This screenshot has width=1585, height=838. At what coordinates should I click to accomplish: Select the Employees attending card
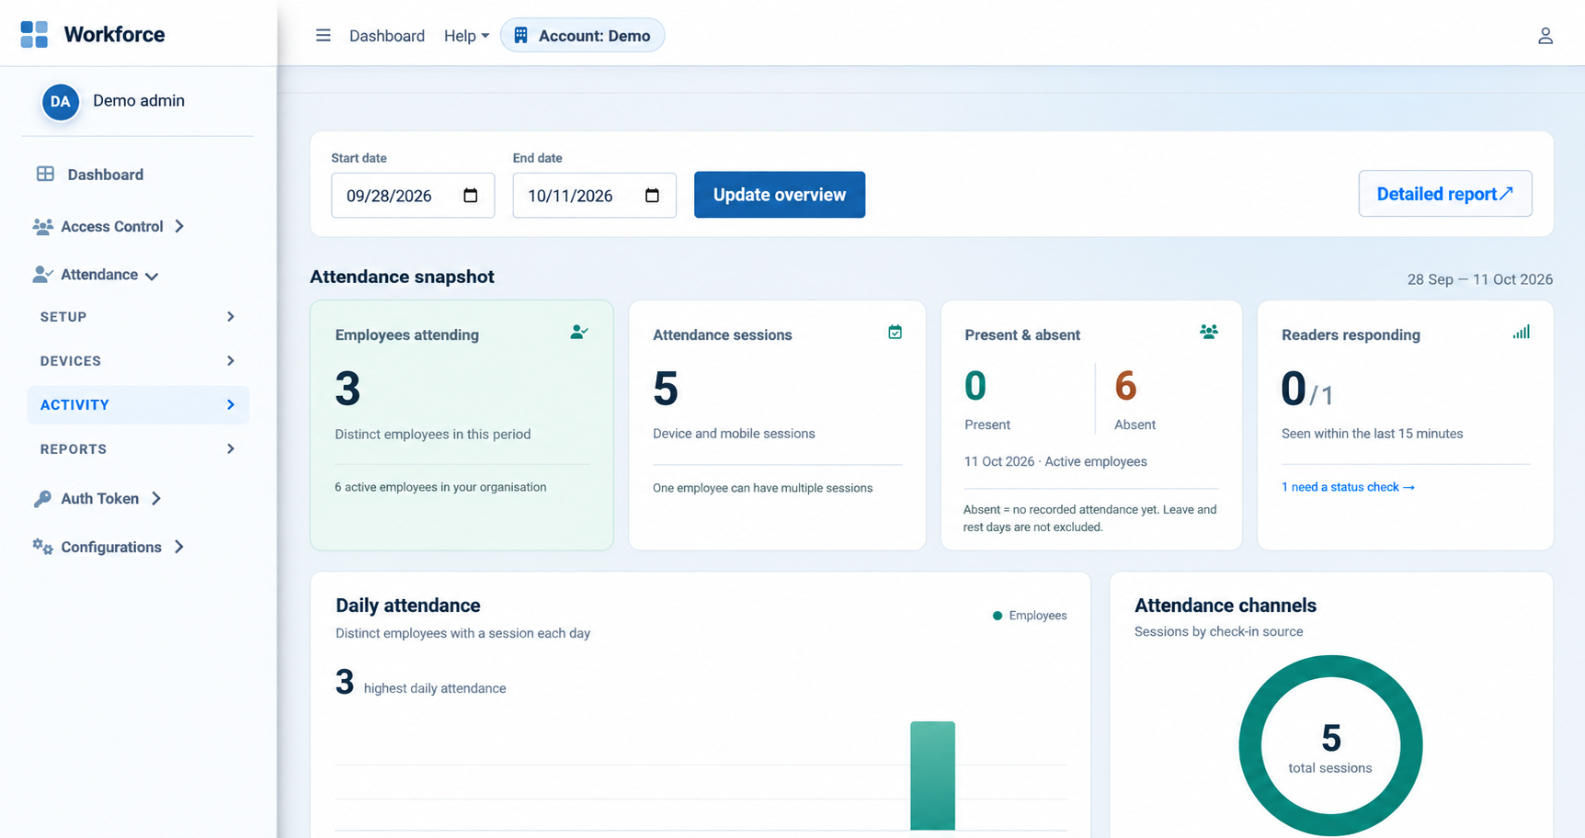(x=462, y=425)
